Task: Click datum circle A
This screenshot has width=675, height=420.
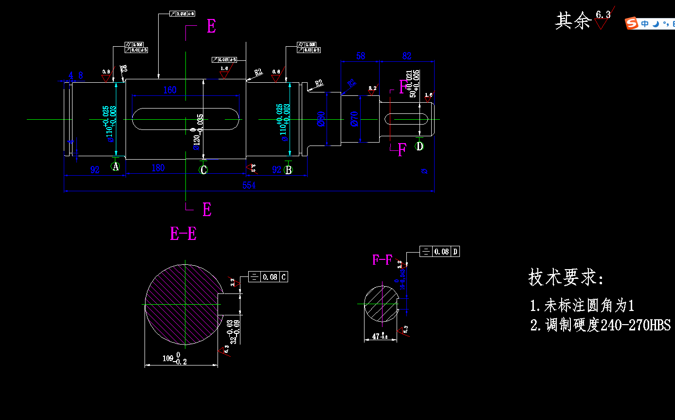Action: point(115,166)
